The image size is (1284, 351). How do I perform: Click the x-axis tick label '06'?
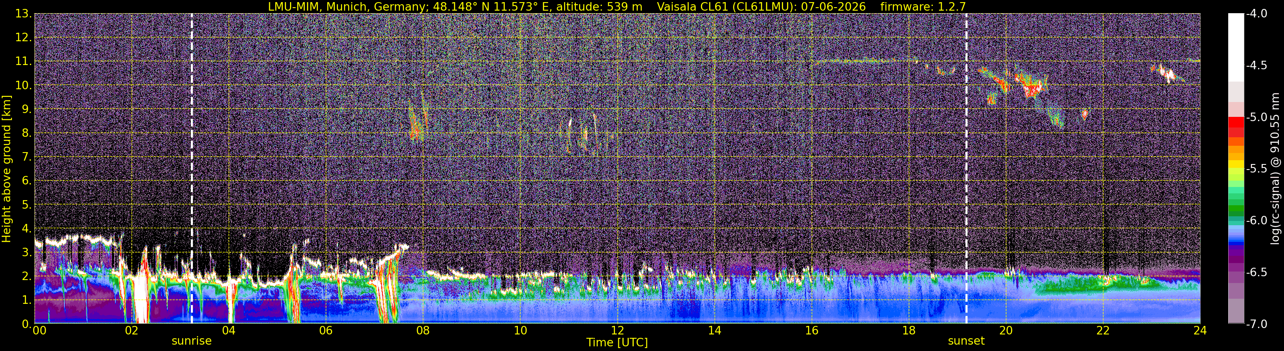click(x=326, y=331)
